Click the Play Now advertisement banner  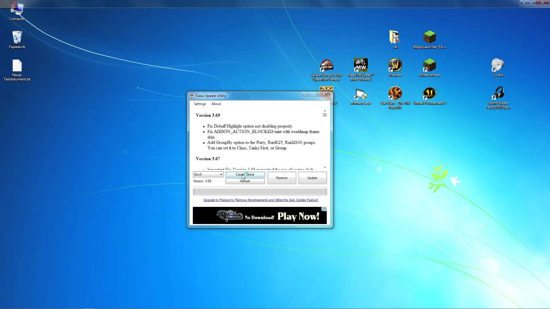260,216
